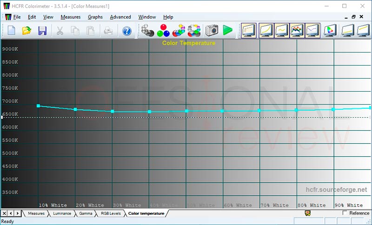Switch to the Measures tab
The image size is (372, 225).
[36, 213]
